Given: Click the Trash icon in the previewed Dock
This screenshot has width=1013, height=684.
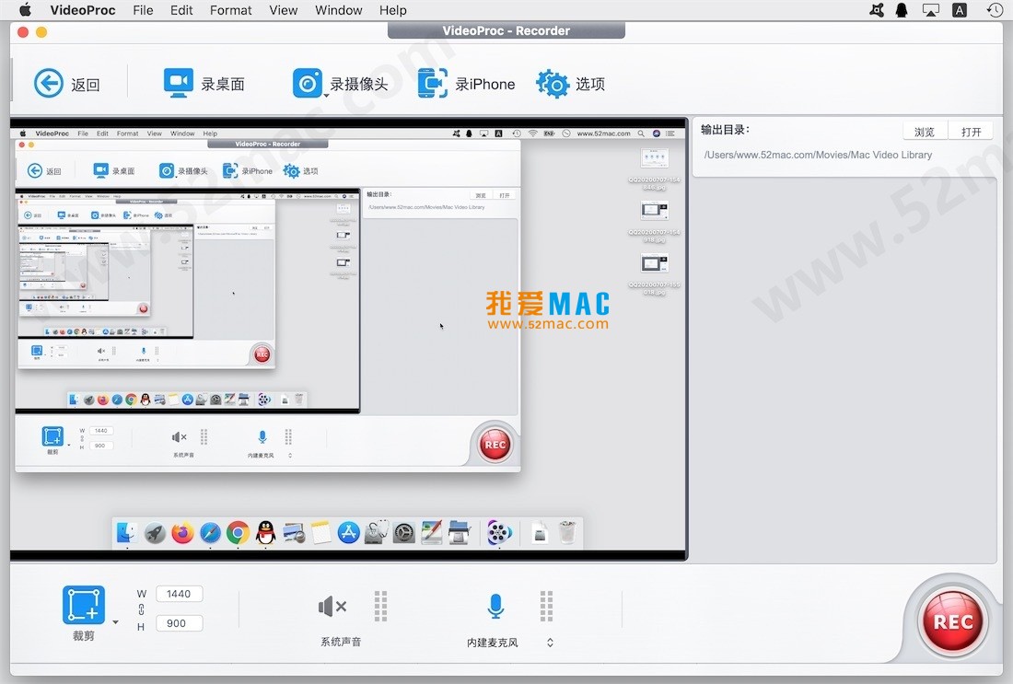Looking at the screenshot, I should (x=567, y=532).
